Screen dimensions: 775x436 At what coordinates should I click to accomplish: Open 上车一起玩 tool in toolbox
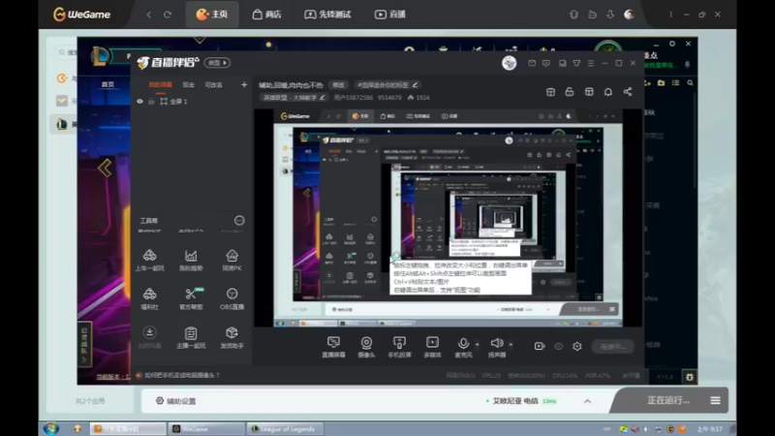pyautogui.click(x=150, y=260)
